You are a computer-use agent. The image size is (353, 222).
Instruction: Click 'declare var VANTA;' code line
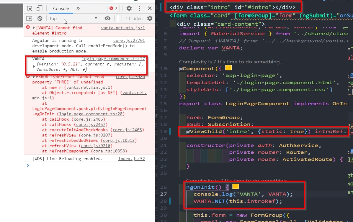click(x=211, y=48)
